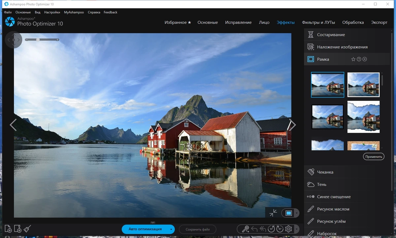Viewport: 396px width, 238px height.
Task: Go to the previous image
Action: [13, 125]
